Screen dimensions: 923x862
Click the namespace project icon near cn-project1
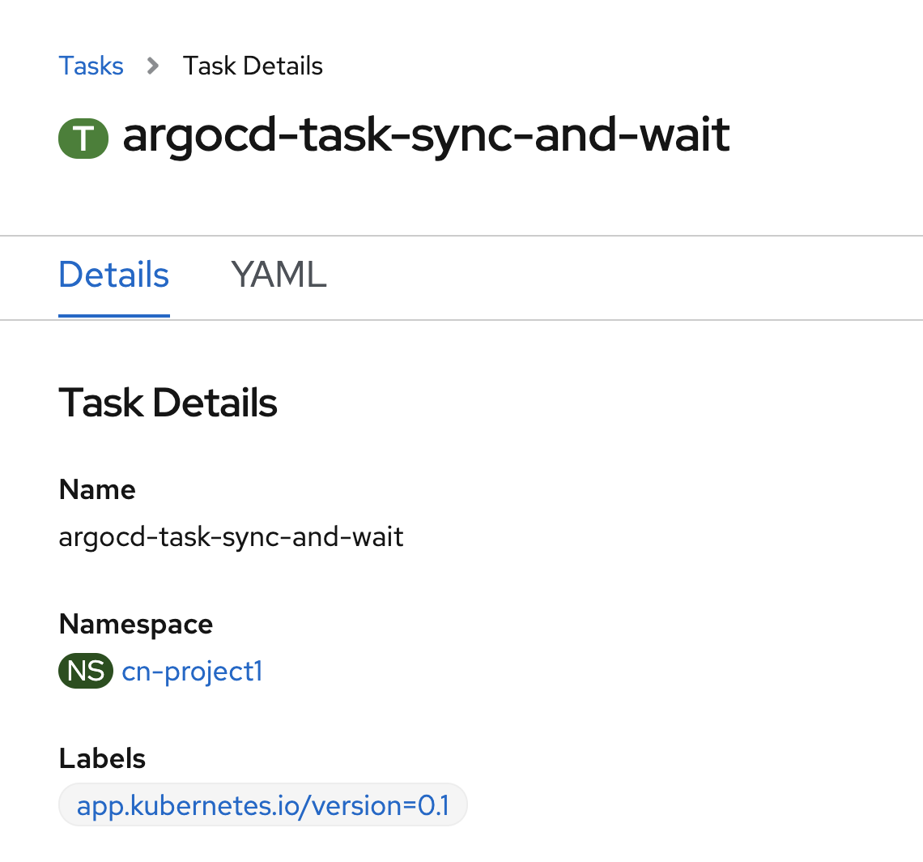(85, 671)
